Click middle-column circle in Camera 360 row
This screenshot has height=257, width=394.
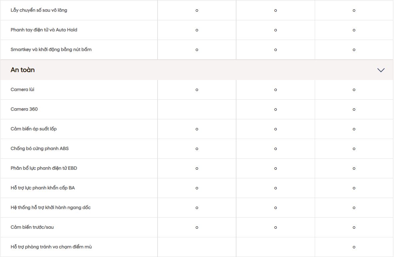point(275,109)
